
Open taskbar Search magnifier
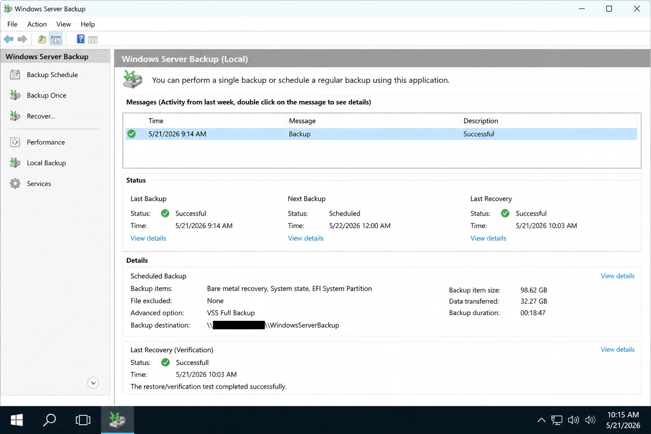[x=50, y=420]
